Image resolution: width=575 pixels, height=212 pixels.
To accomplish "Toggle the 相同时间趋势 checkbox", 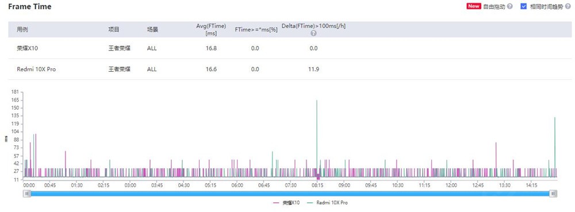I will pos(524,6).
